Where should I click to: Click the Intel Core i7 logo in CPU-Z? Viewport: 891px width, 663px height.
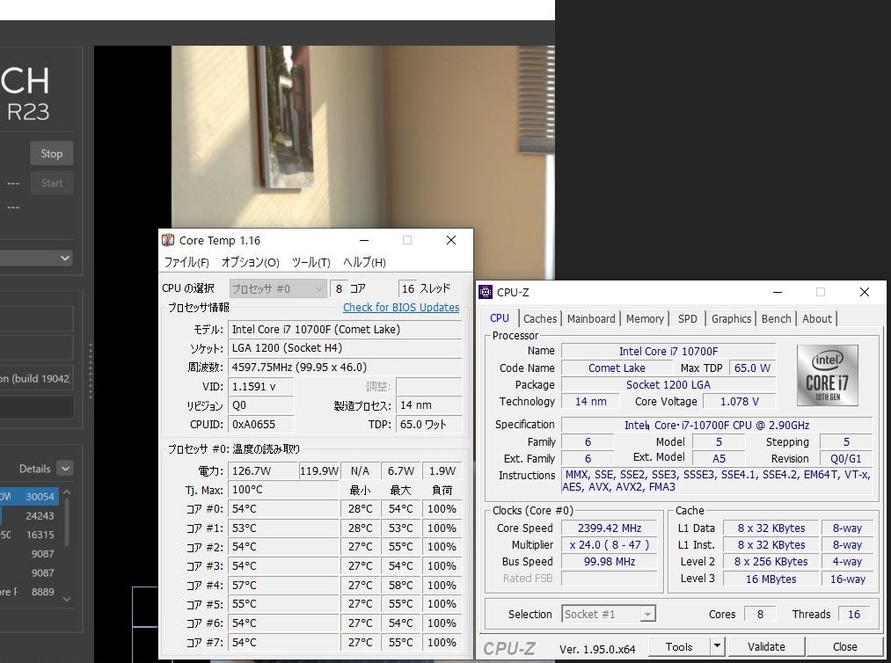[827, 375]
